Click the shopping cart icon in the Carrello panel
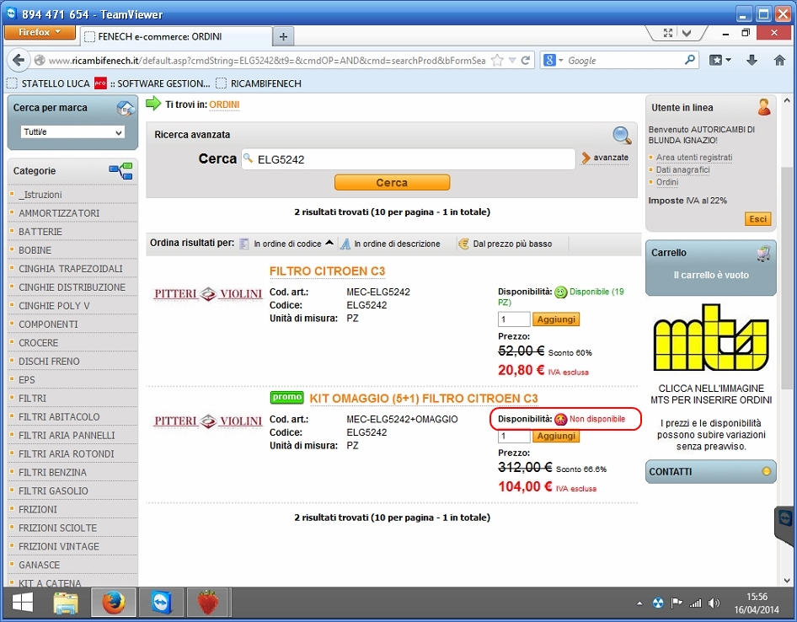 763,253
